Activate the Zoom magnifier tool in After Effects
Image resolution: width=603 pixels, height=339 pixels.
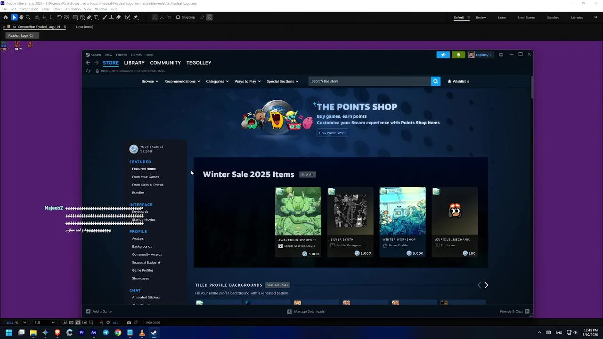pos(28,17)
